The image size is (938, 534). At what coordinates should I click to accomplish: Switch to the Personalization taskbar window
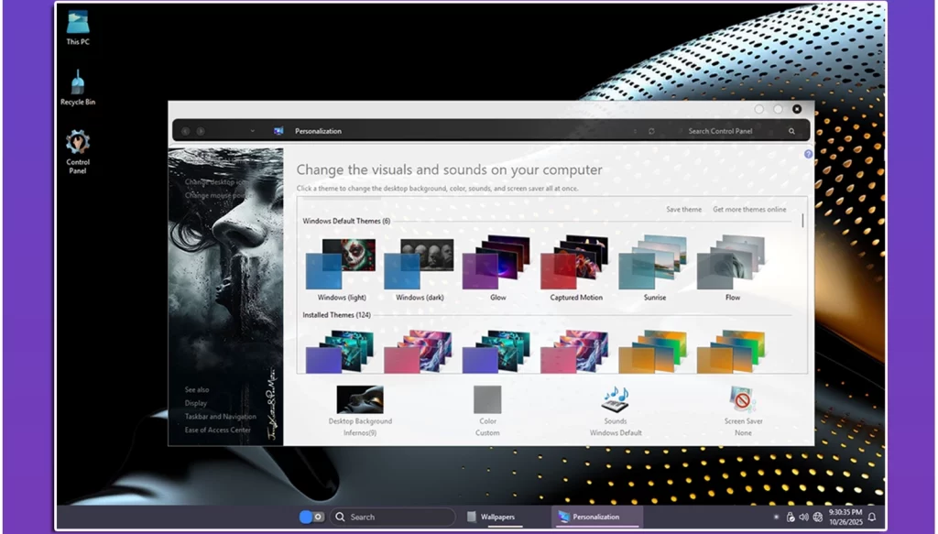(595, 516)
